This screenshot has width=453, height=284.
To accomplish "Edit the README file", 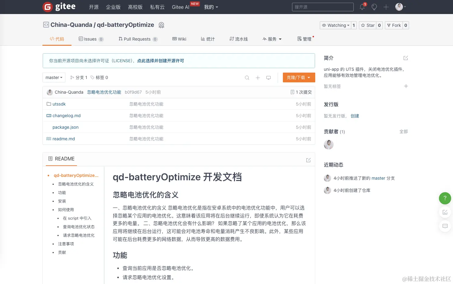I will coord(309,160).
